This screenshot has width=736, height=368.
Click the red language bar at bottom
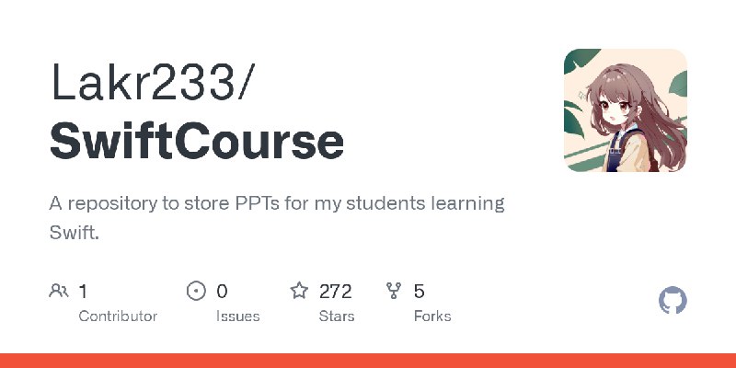(368, 361)
